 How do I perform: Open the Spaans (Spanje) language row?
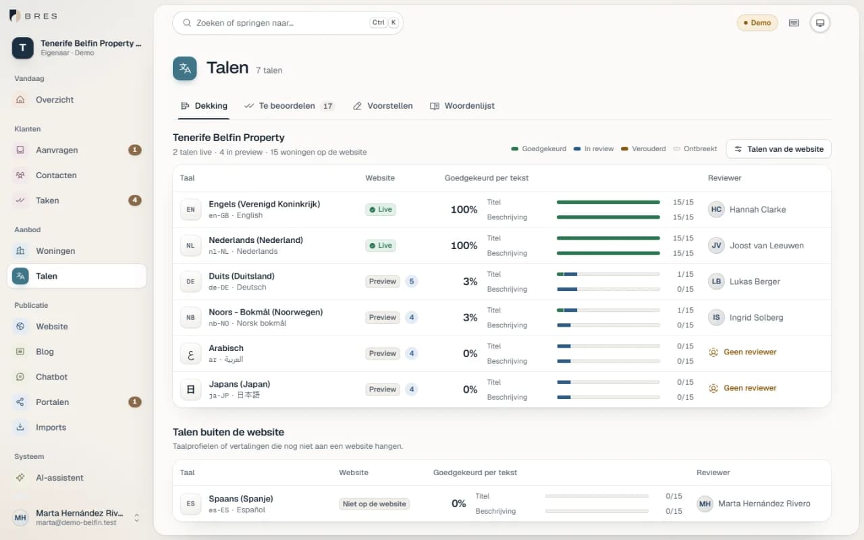(502, 504)
